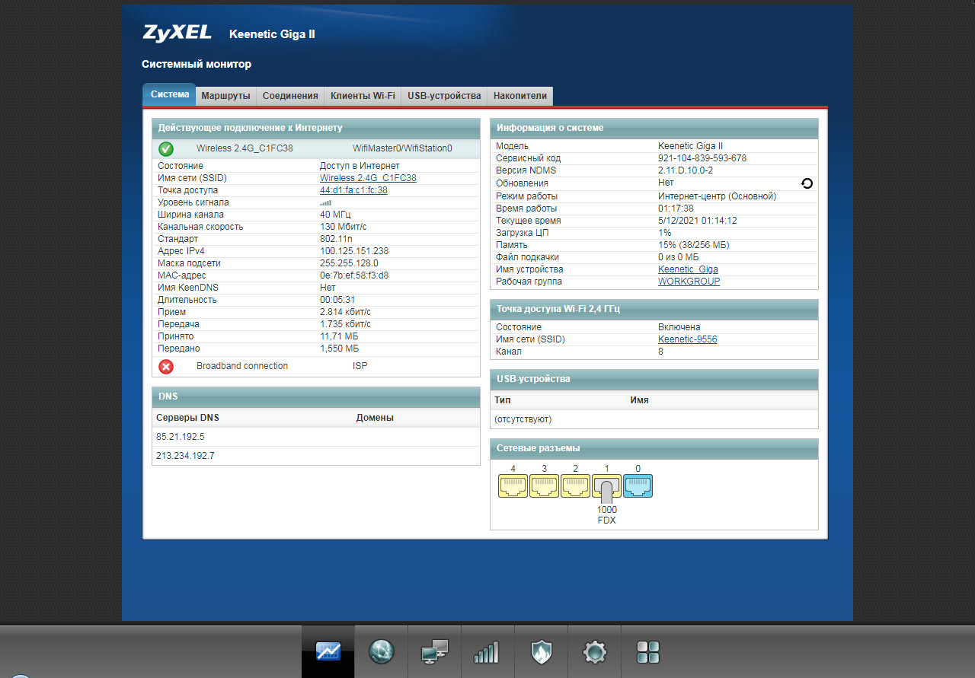The width and height of the screenshot is (975, 678).
Task: Click the signal level indicator bars
Action: 325,202
